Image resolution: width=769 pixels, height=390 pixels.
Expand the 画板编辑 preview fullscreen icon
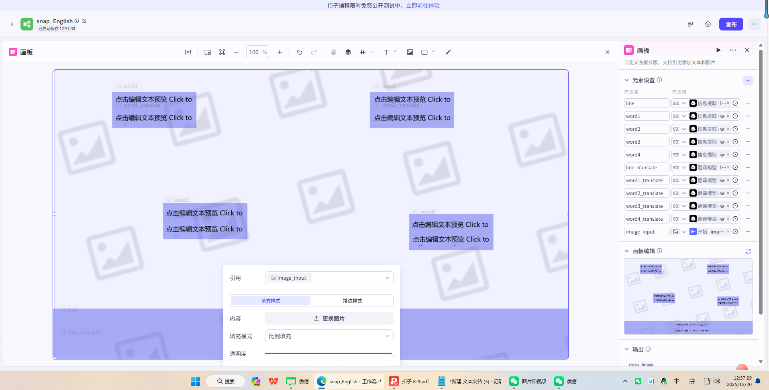point(748,251)
